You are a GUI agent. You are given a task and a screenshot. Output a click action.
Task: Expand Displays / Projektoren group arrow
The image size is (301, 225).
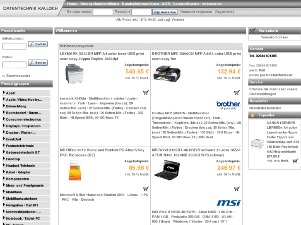(4, 126)
